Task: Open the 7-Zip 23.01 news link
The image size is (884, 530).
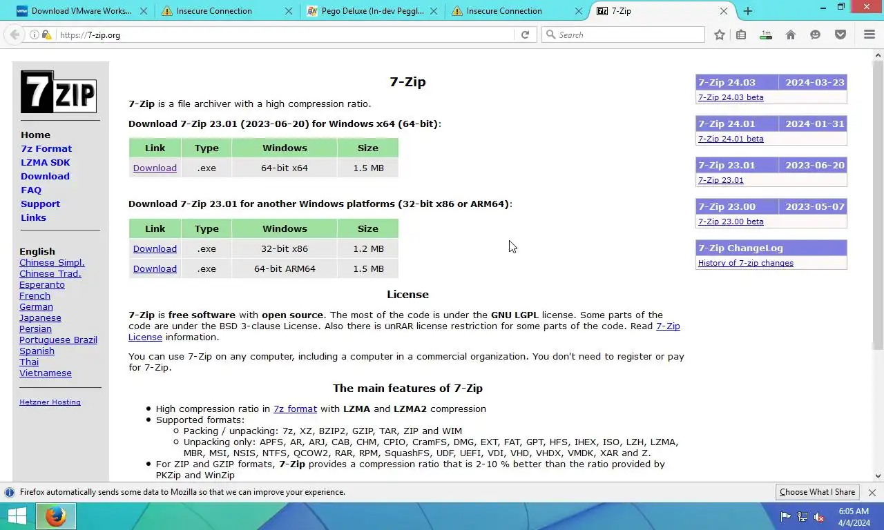Action: 720,180
